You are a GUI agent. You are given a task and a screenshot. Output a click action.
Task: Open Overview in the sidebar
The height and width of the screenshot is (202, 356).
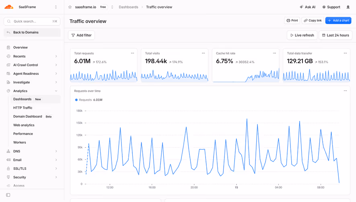click(x=21, y=47)
